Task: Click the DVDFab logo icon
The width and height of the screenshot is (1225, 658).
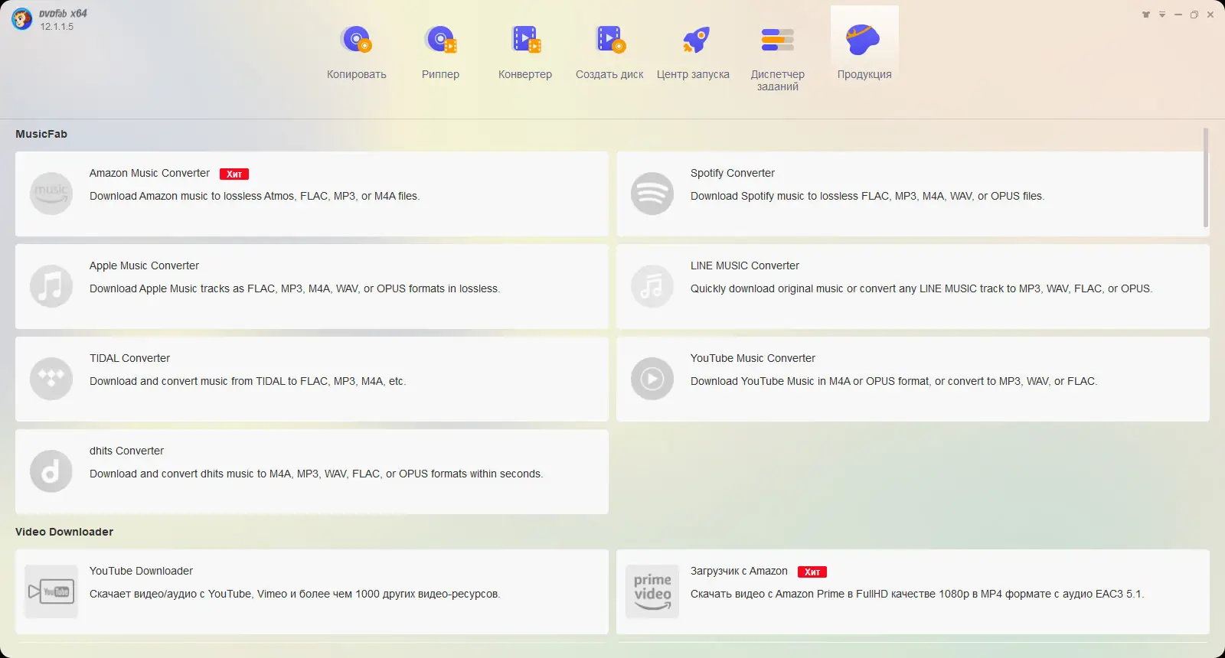Action: [21, 19]
